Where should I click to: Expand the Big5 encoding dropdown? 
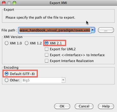tap(63, 80)
